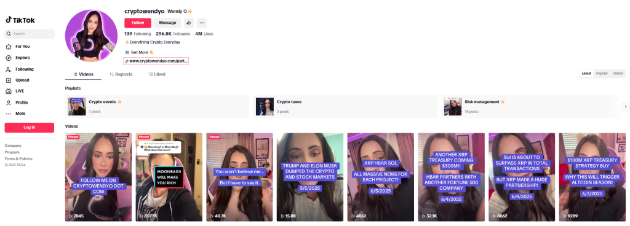The width and height of the screenshot is (630, 226).
Task: Sort videos by Latest
Action: [x=586, y=74]
